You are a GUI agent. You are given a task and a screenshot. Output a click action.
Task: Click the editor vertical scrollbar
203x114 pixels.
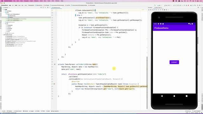pos(147,83)
